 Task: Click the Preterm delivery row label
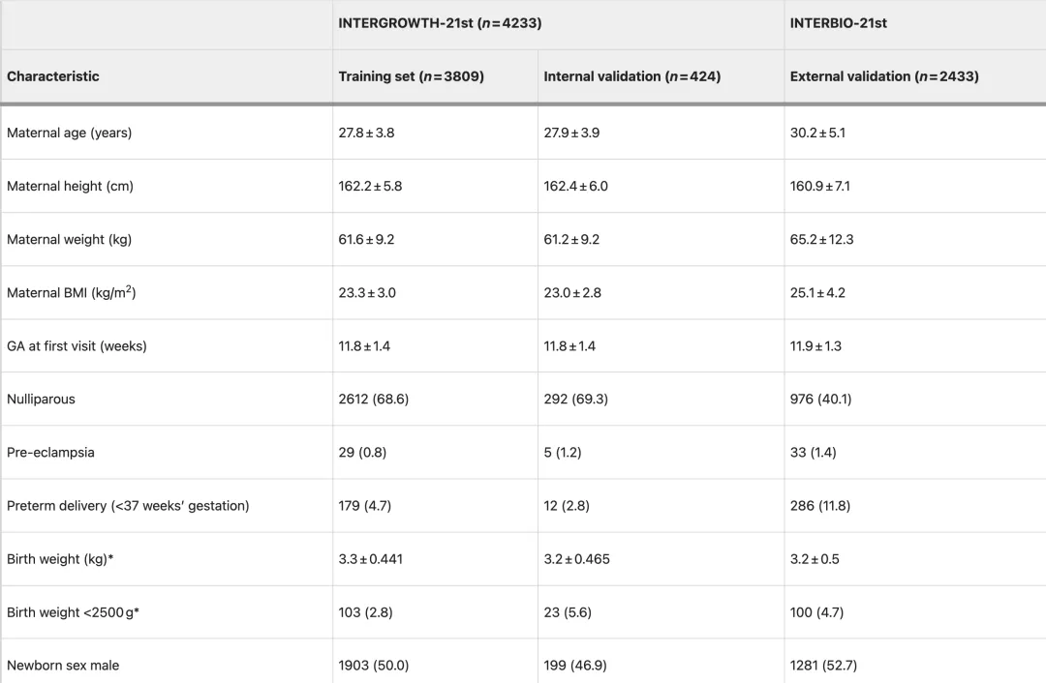click(x=128, y=505)
